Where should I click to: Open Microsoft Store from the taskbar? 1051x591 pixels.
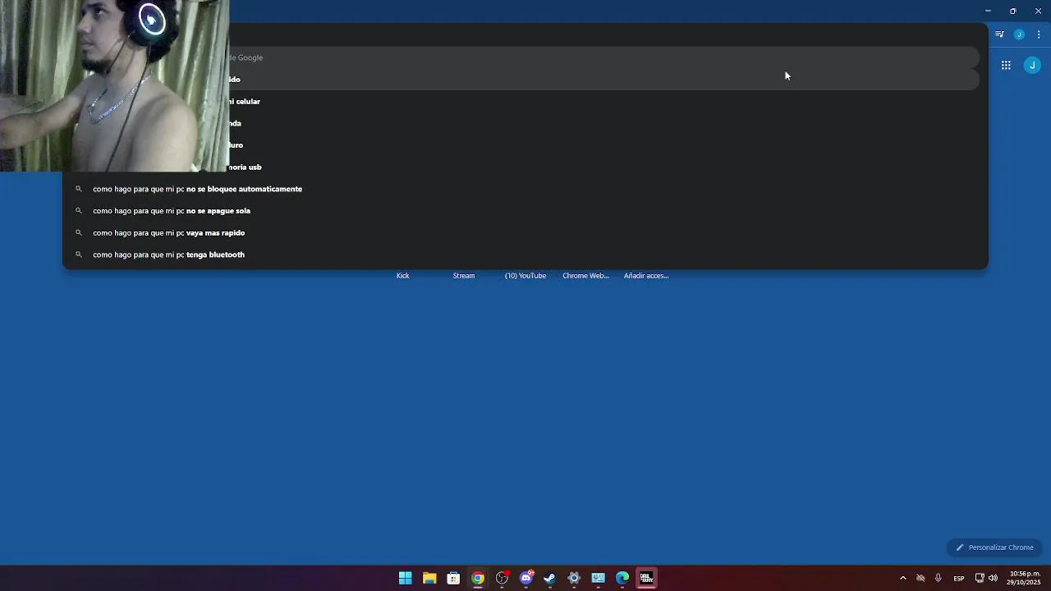pyautogui.click(x=453, y=578)
